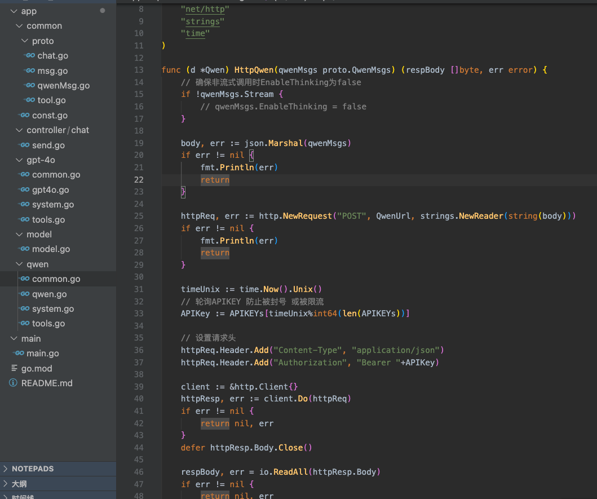Click the Go icon next to qwenMsg.go
597x499 pixels.
pos(30,86)
